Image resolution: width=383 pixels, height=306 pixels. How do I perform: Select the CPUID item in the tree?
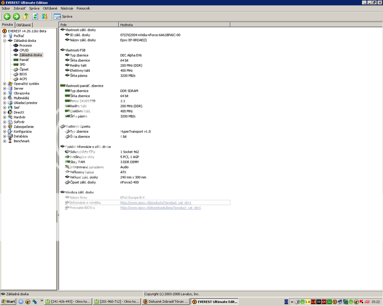click(24, 50)
